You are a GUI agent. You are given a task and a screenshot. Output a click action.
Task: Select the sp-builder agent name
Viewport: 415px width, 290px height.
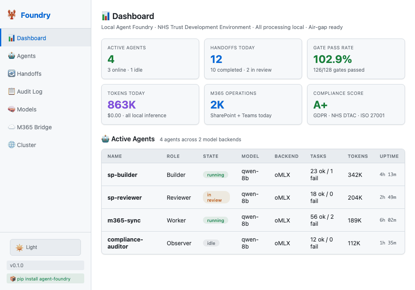pyautogui.click(x=122, y=175)
